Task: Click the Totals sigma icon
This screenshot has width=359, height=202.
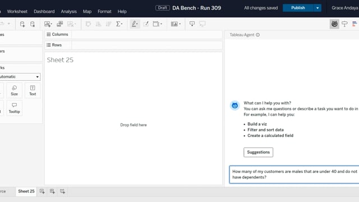Action: click(119, 24)
